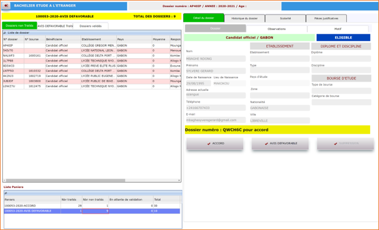This screenshot has height=230, width=379.
Task: Click the Ville field LIBREVILLE
Action: click(280, 120)
